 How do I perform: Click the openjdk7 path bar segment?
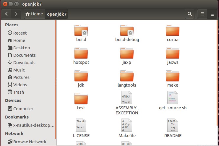[x=56, y=14]
